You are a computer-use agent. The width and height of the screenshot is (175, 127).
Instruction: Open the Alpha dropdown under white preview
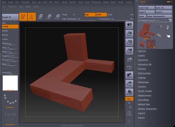[x=10, y=90]
